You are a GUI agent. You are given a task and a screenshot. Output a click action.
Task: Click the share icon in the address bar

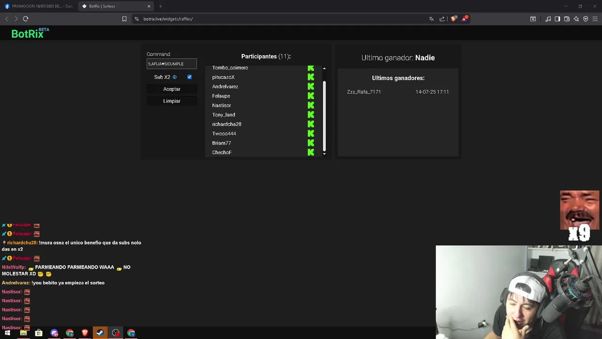442,19
